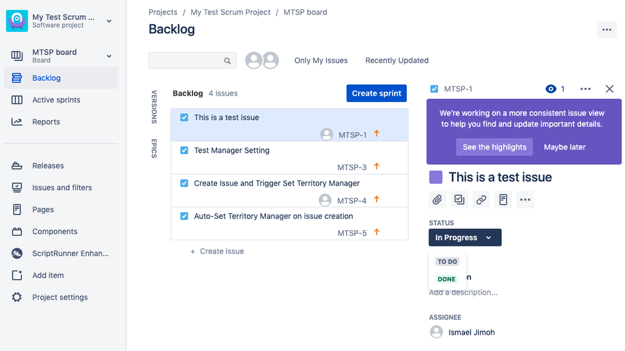Expand the My Test Scrum project chevron
Viewport: 625px width, 351px height.
coord(109,21)
